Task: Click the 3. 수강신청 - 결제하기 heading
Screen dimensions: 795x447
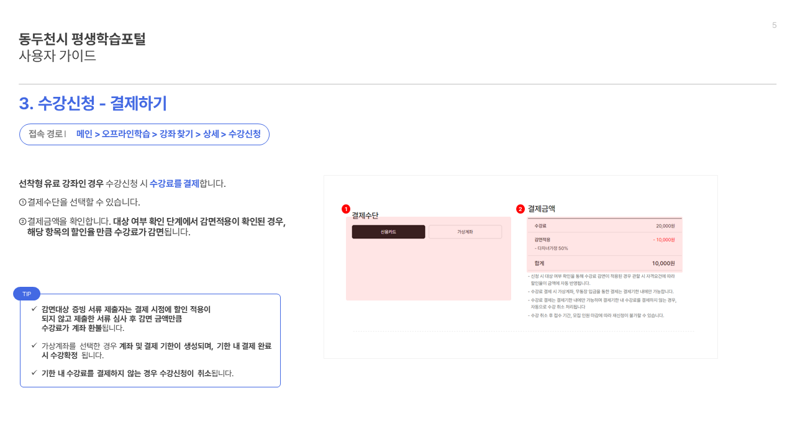Action: pyautogui.click(x=93, y=103)
